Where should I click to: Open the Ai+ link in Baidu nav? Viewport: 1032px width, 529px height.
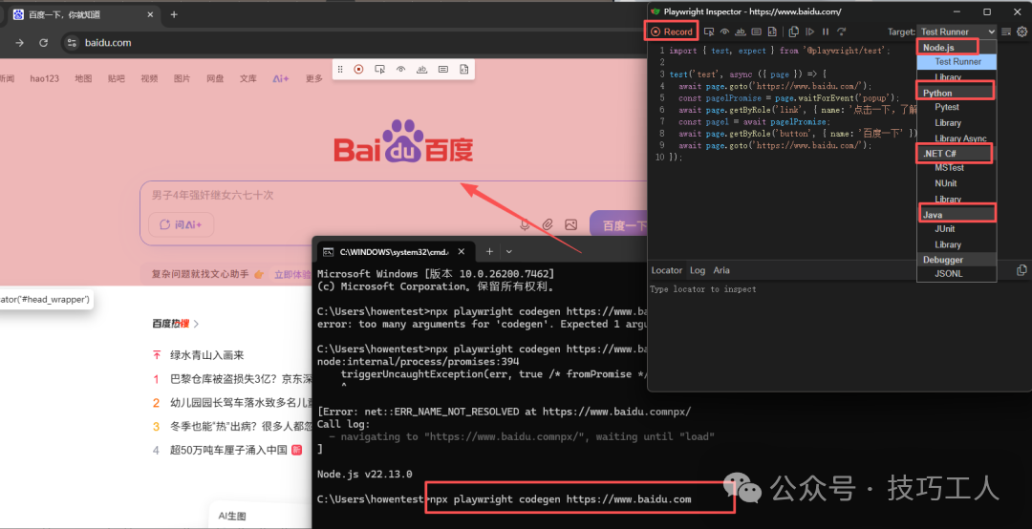(x=280, y=78)
